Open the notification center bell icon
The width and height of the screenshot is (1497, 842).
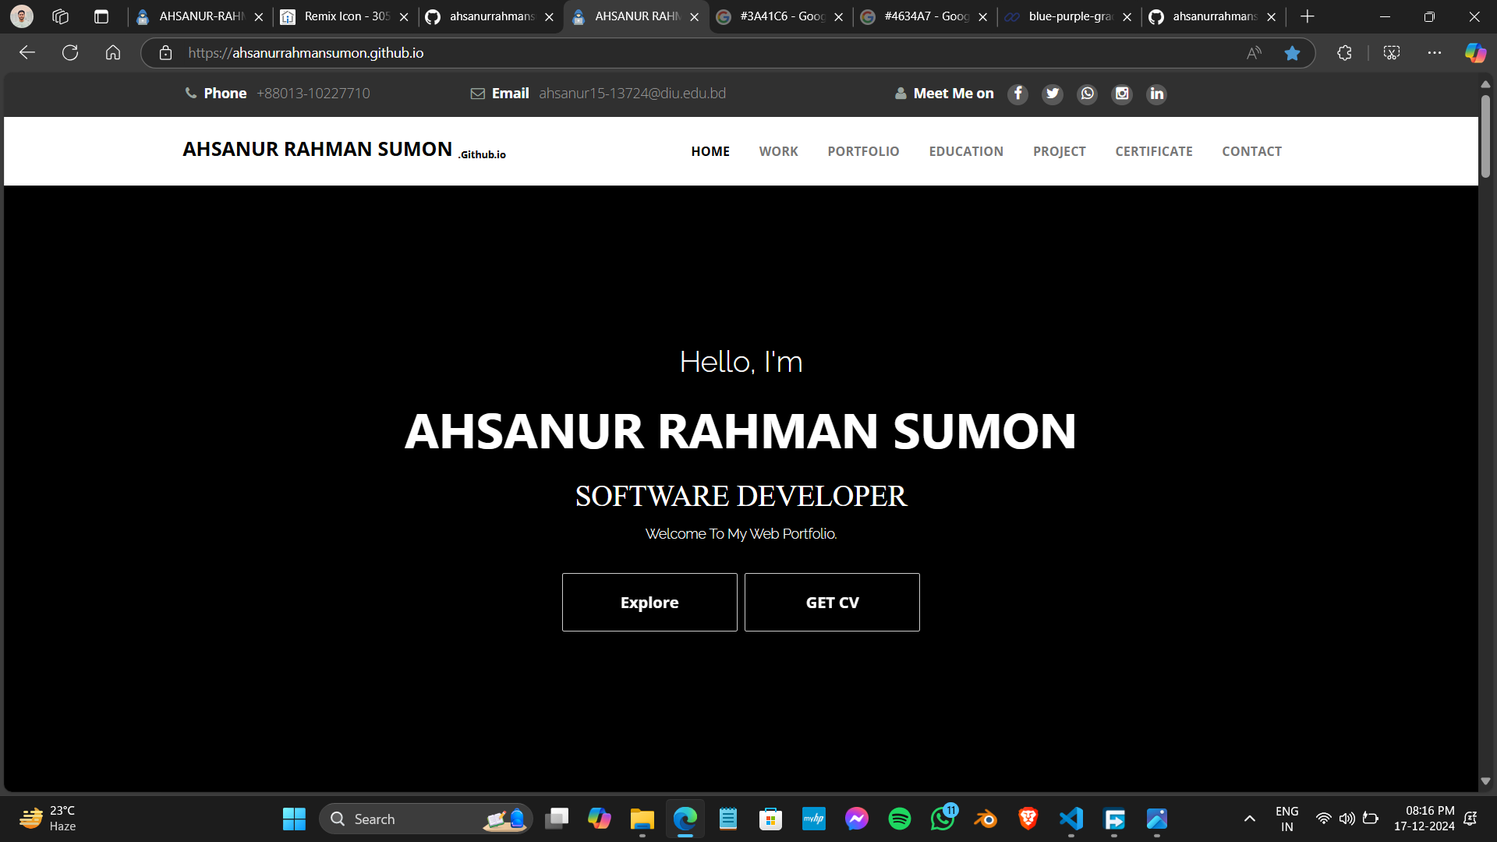pos(1470,819)
